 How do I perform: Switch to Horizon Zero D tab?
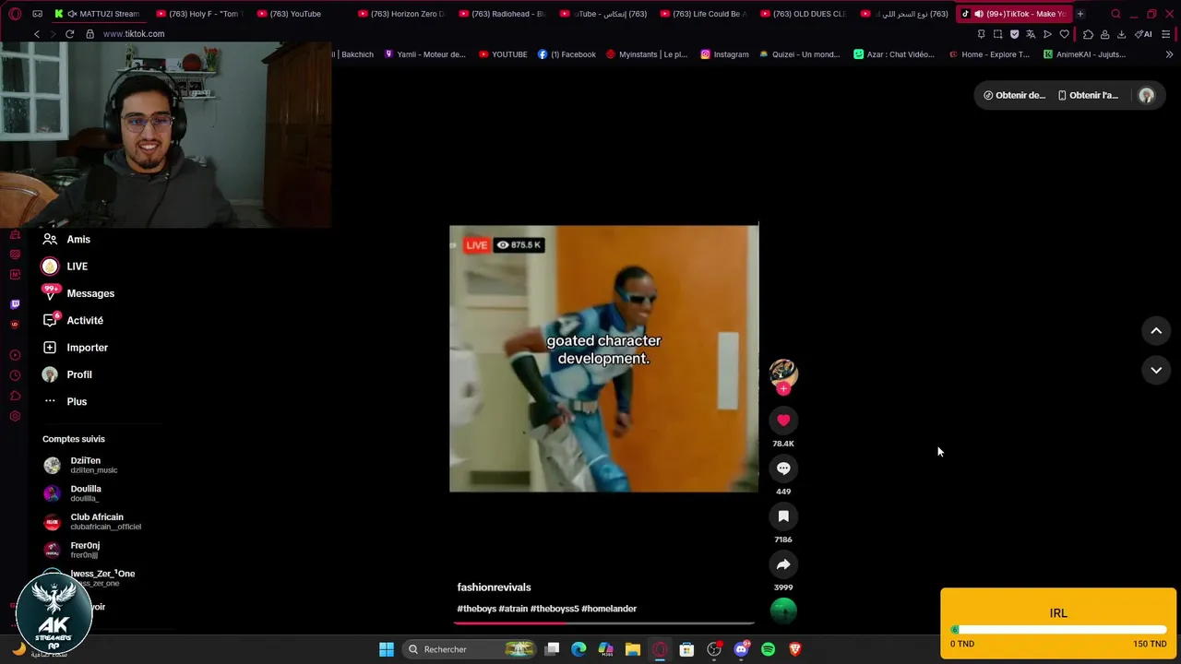point(404,14)
